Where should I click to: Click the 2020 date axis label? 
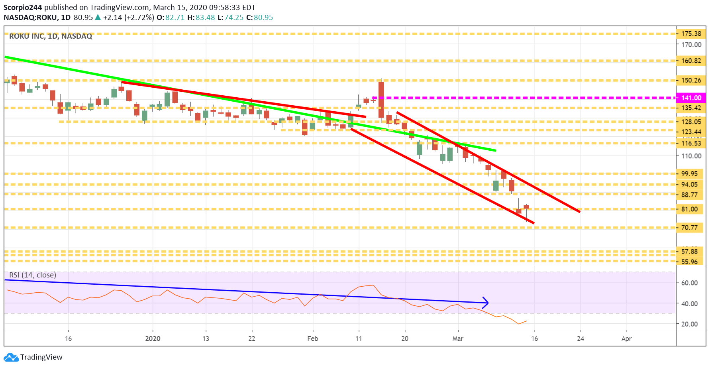click(153, 338)
